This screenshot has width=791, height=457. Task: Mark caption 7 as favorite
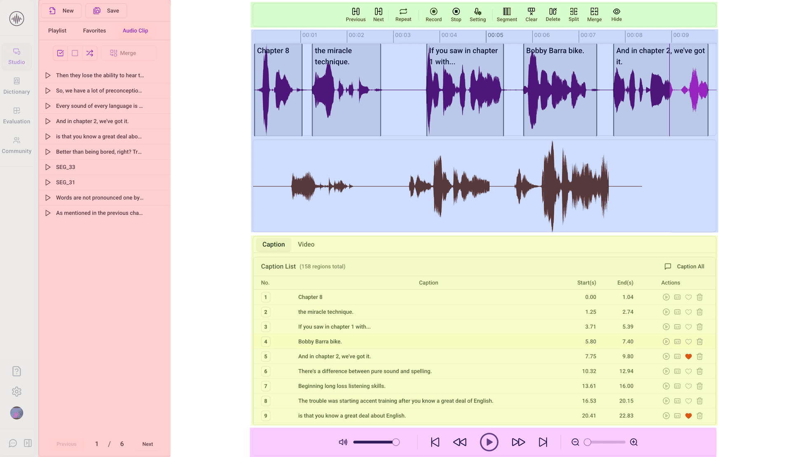pos(688,386)
